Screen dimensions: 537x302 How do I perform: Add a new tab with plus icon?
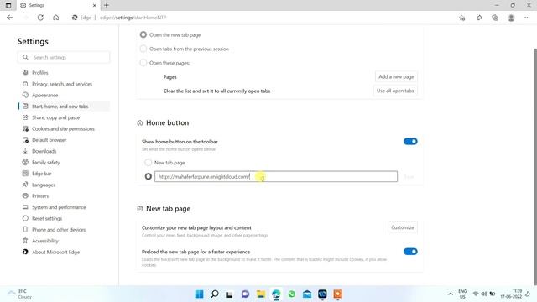click(x=107, y=5)
